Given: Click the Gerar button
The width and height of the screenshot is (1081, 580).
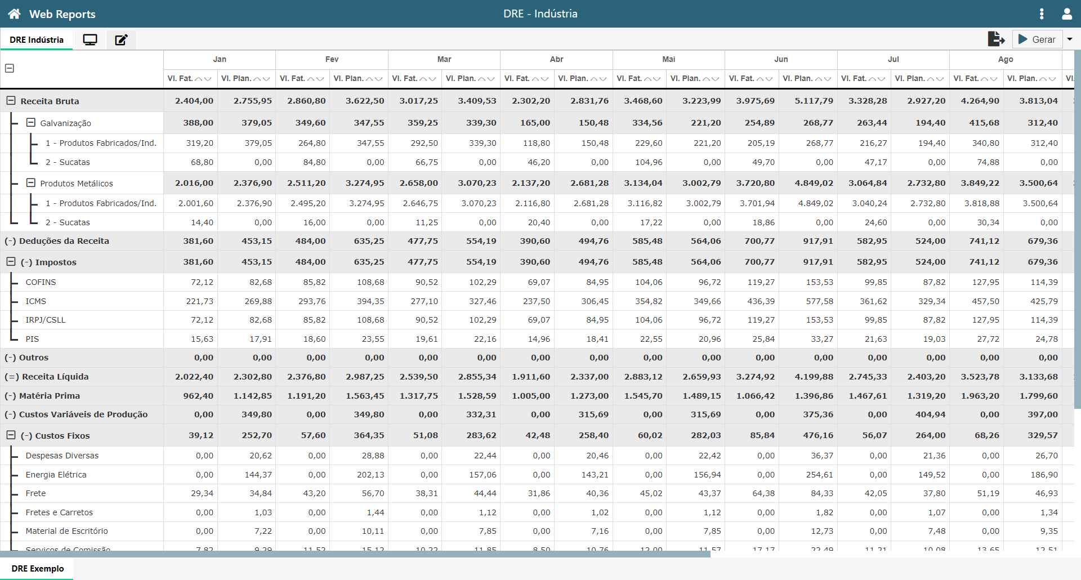Looking at the screenshot, I should (x=1037, y=39).
